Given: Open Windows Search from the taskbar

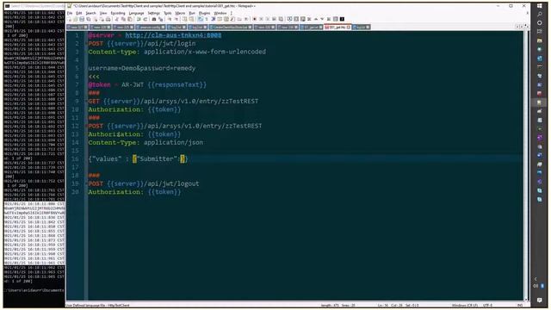Looking at the screenshot, I should point(540,15).
